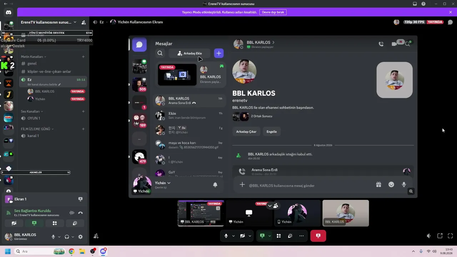Open the inbox icon in the title bar
457x257 pixels.
click(415, 4)
